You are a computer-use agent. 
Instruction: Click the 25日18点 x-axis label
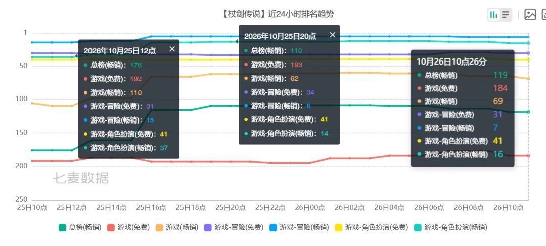(x=191, y=207)
